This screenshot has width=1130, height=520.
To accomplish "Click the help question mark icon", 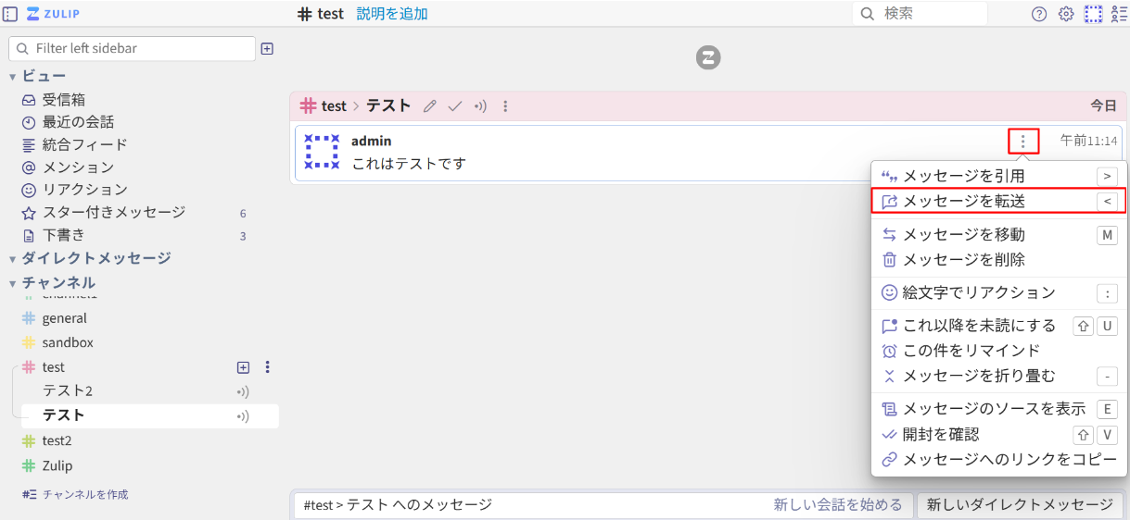I will [x=1039, y=14].
